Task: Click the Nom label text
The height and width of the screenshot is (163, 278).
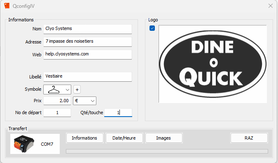Action: click(x=37, y=29)
